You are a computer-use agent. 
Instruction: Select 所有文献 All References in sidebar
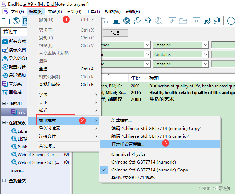[15, 41]
